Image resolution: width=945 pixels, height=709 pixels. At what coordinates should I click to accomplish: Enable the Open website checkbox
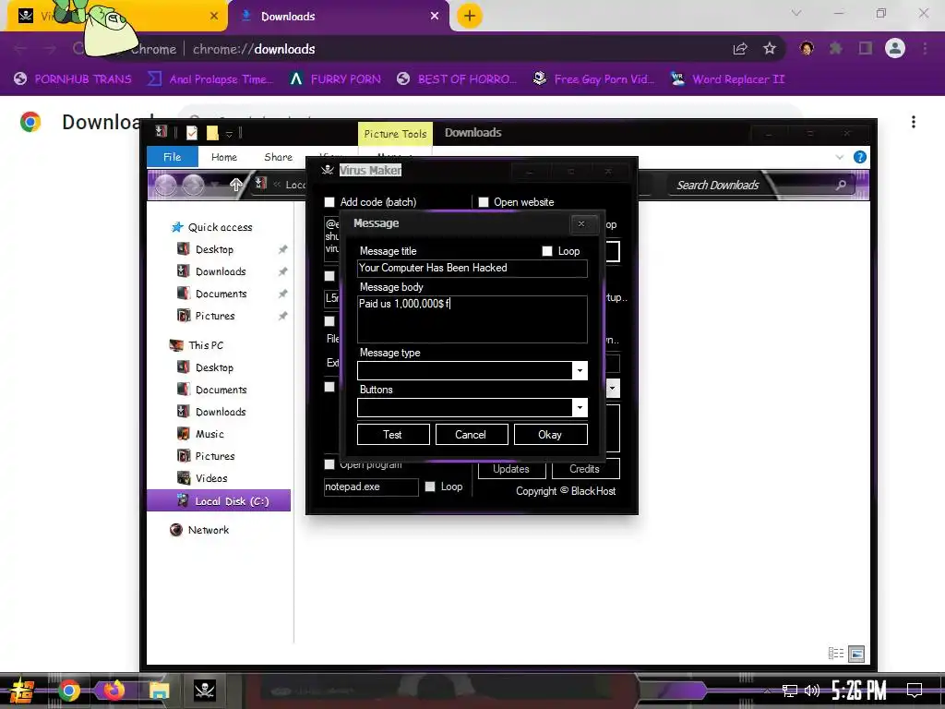point(484,202)
